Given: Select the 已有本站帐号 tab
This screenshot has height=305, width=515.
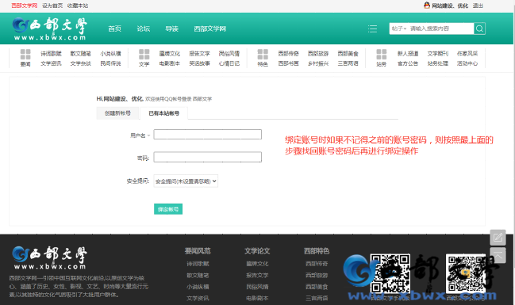Looking at the screenshot, I should [x=164, y=113].
